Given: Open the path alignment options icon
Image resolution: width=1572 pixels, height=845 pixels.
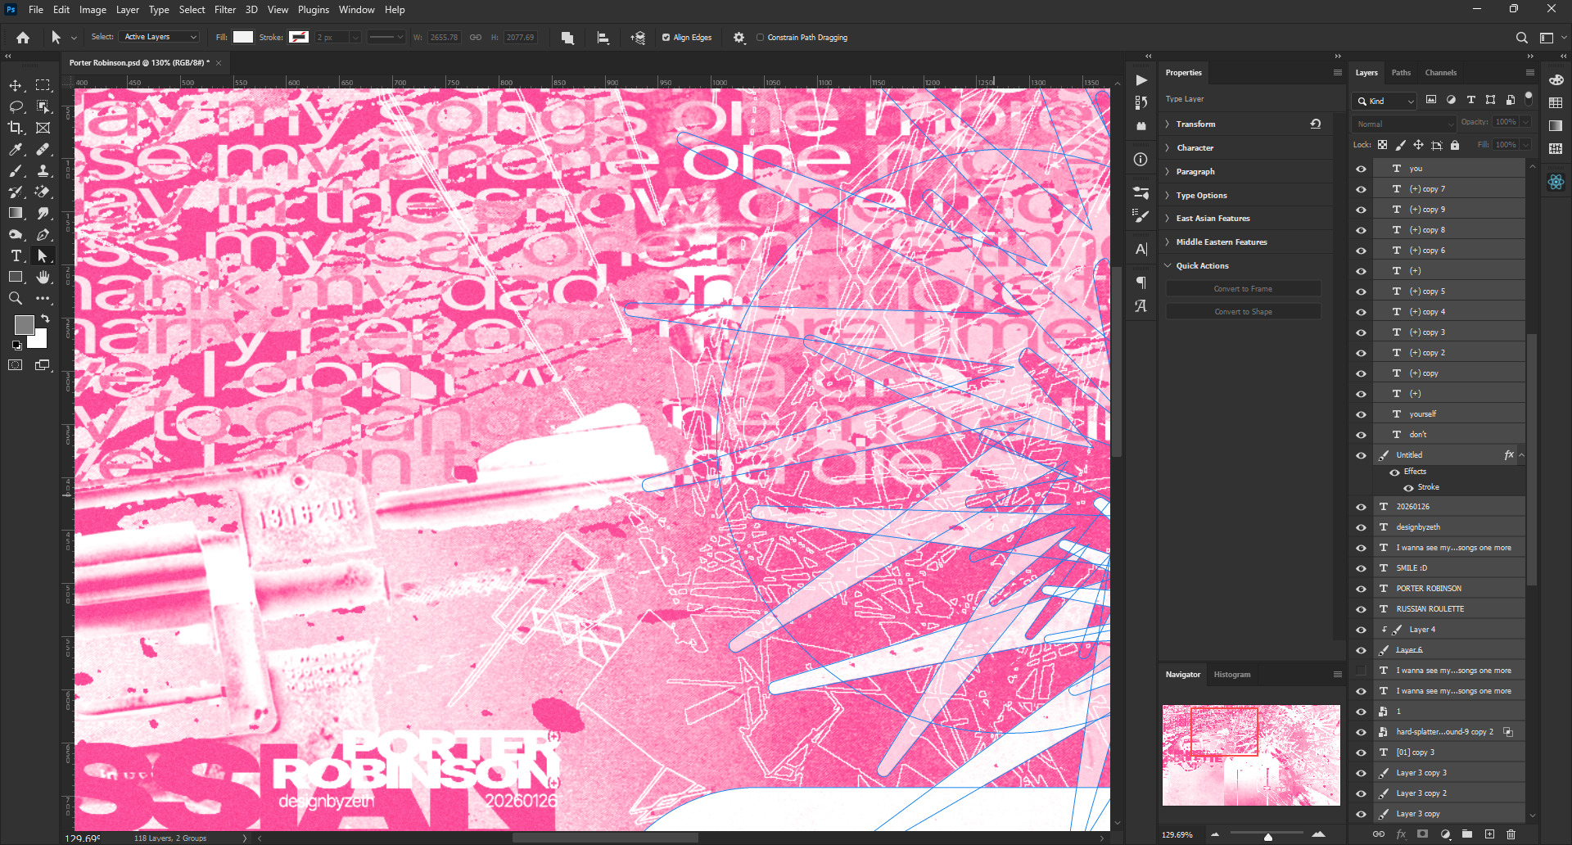Looking at the screenshot, I should click(603, 38).
